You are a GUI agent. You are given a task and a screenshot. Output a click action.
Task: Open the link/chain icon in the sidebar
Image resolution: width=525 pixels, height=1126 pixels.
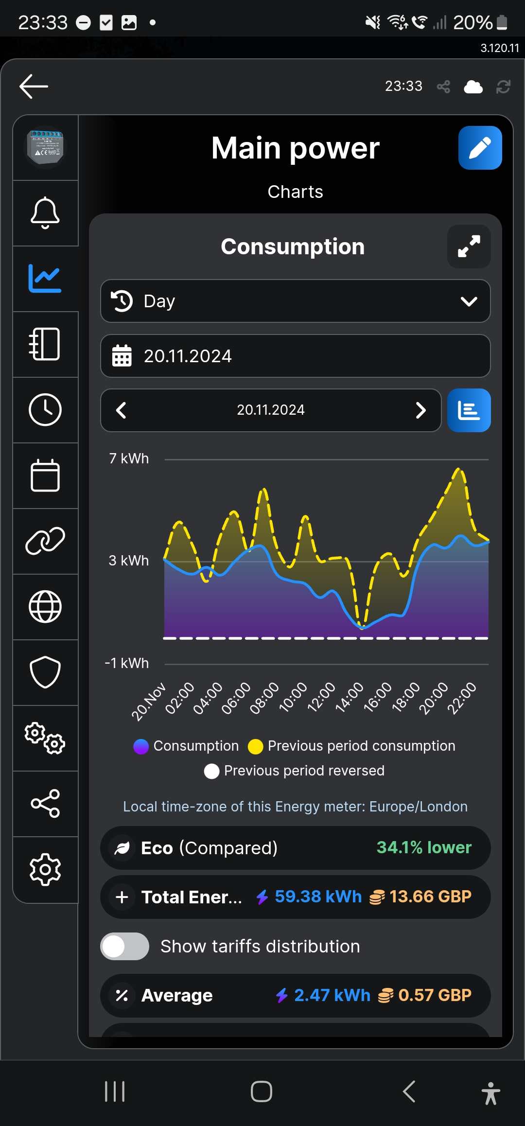45,541
